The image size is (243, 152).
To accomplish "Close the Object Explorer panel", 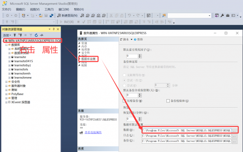I will [x=58, y=29].
